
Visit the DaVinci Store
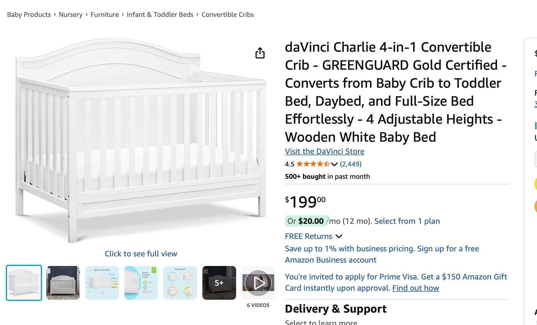324,151
